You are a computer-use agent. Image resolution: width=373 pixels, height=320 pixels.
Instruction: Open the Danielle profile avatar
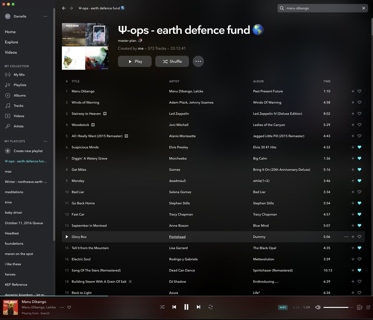pos(7,16)
